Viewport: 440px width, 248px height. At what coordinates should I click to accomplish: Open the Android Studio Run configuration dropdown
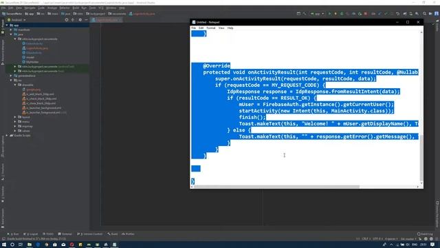[317, 14]
